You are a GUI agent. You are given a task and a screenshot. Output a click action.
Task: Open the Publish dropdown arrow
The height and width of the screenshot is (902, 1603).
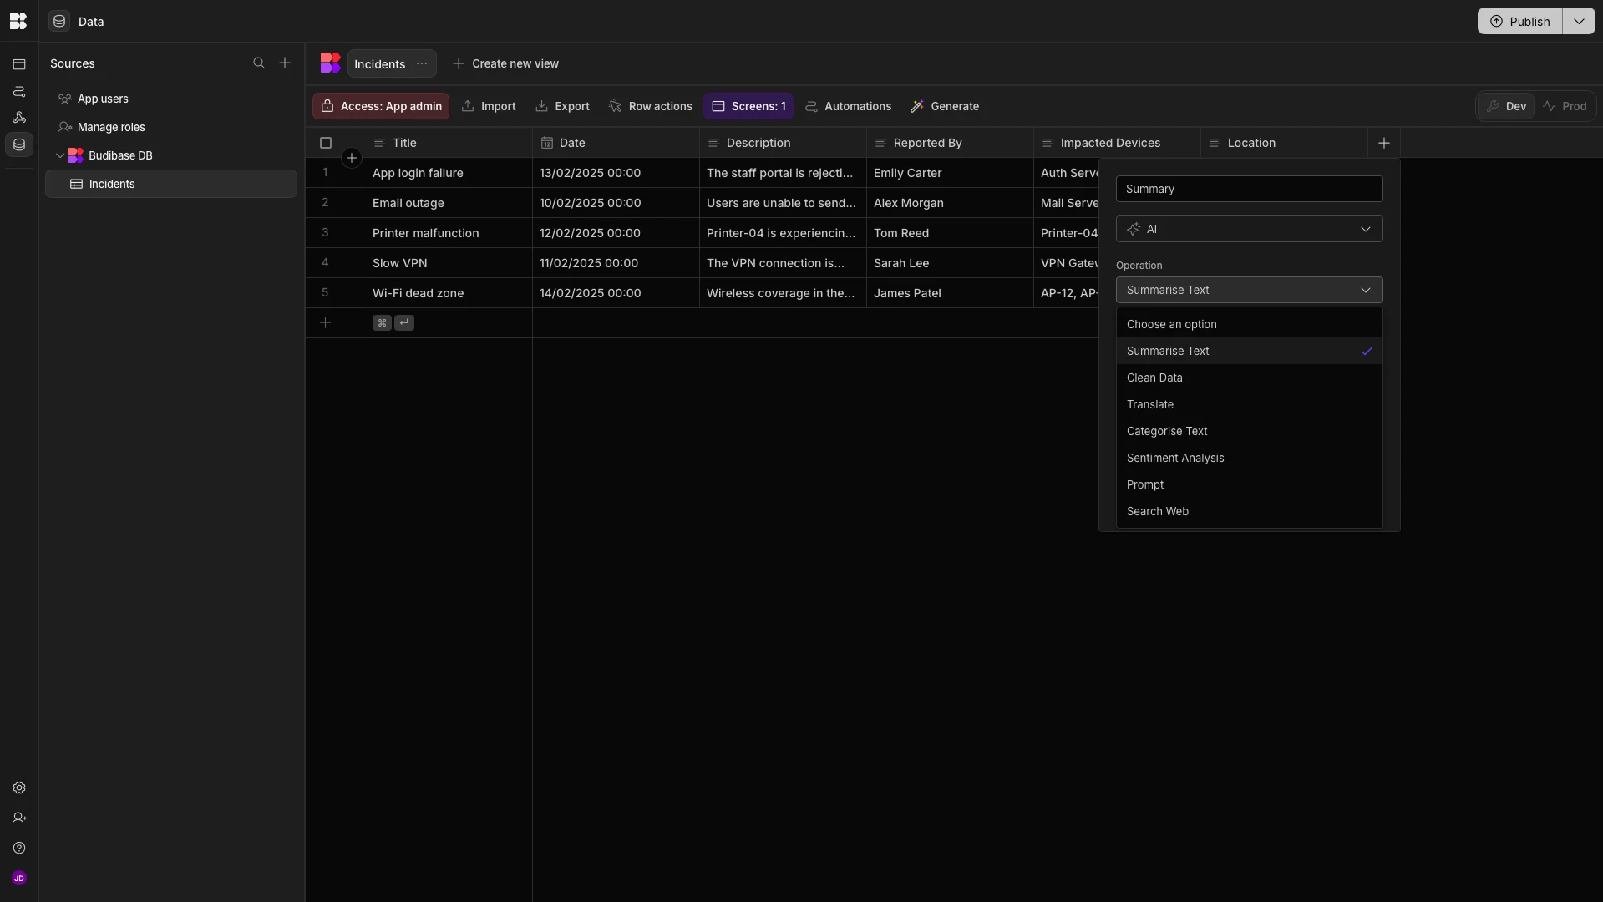pos(1579,21)
